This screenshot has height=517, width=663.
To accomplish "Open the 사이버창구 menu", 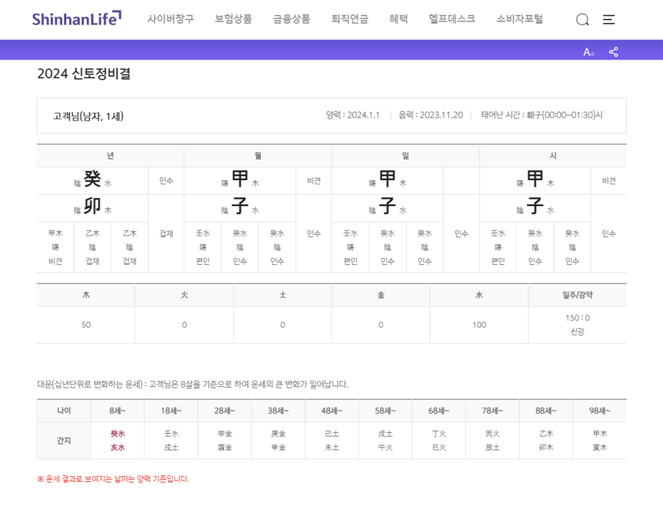I will point(171,19).
